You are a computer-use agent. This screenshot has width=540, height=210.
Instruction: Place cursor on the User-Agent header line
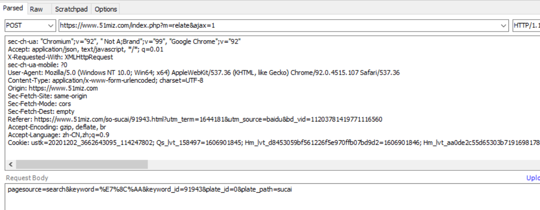[204, 73]
